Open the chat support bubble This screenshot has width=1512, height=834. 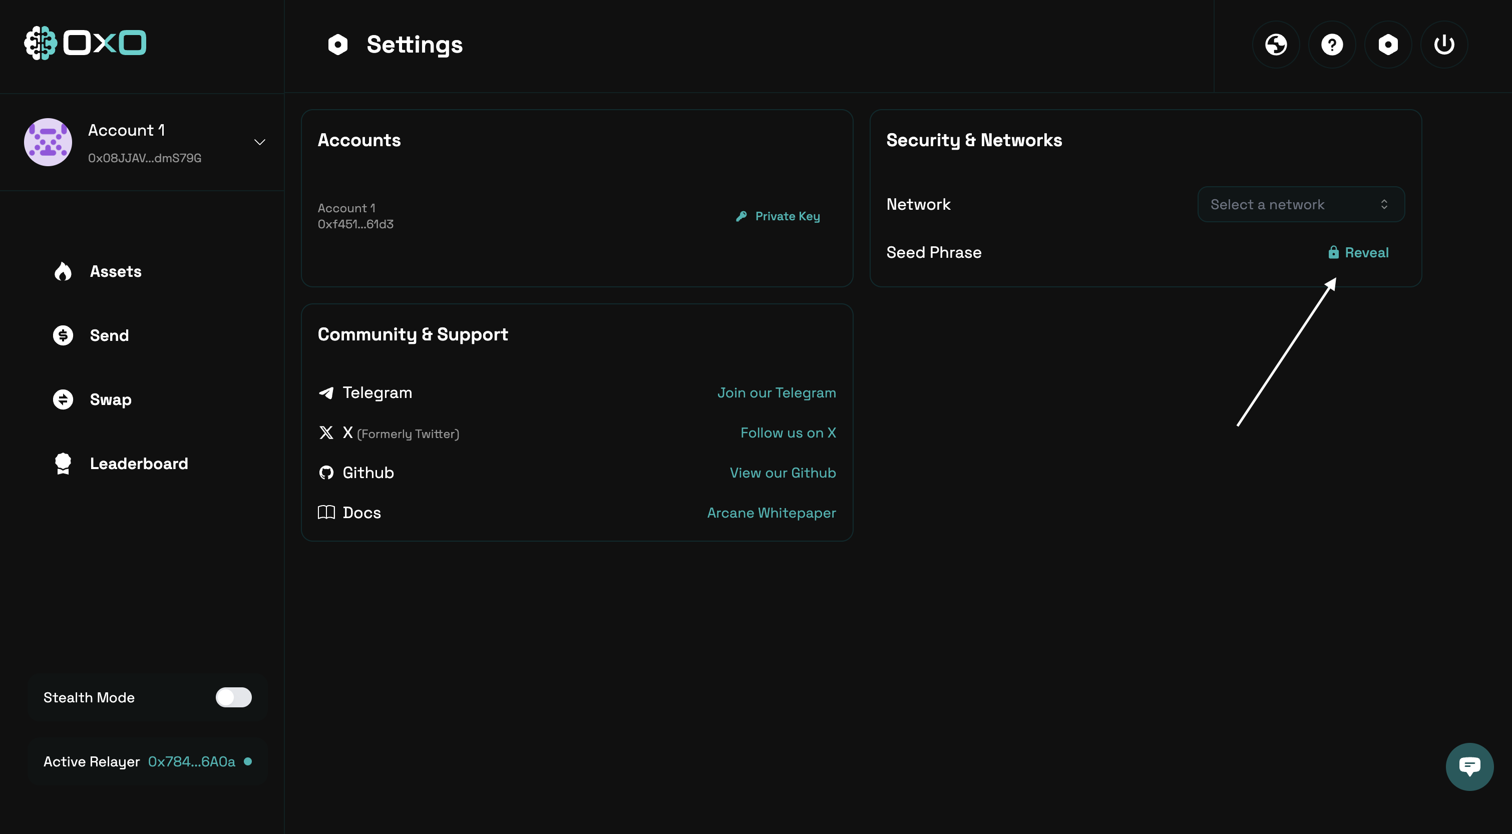click(x=1469, y=766)
